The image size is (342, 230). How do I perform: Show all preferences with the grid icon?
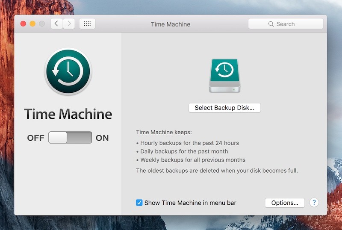[87, 24]
